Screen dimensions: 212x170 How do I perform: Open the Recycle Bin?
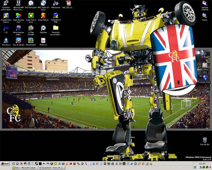point(205,140)
